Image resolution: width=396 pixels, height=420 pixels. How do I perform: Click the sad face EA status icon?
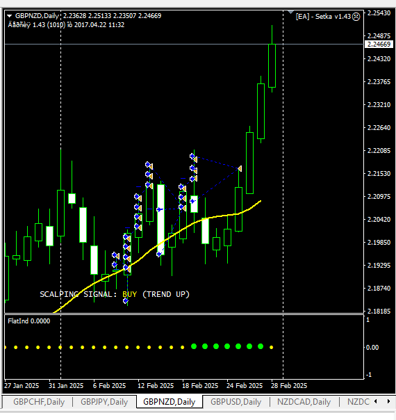[356, 17]
